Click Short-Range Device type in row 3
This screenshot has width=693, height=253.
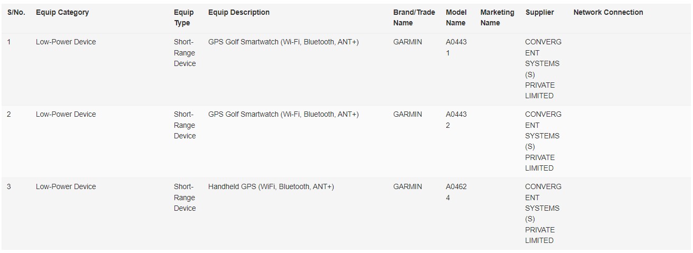click(x=184, y=198)
